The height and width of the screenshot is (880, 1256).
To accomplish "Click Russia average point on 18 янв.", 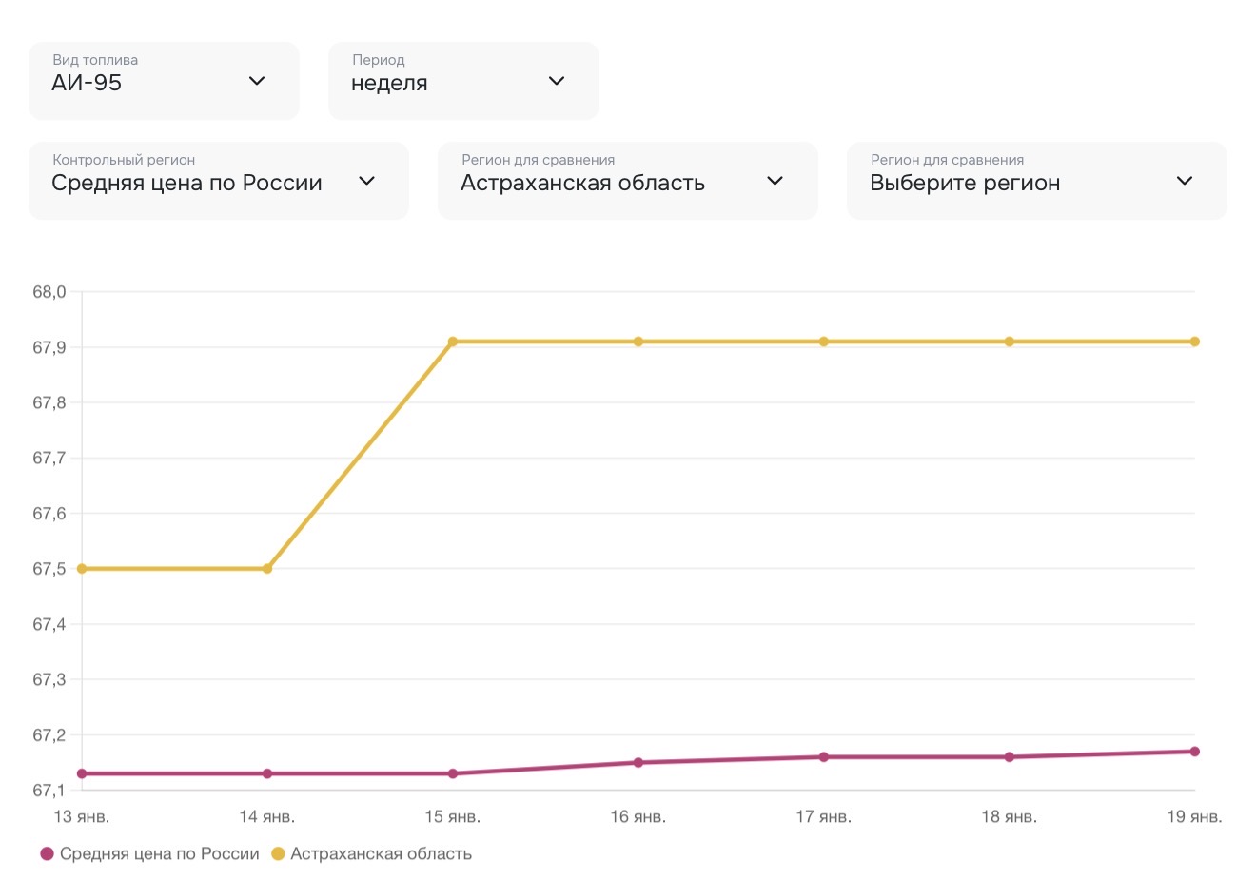I will point(1010,757).
